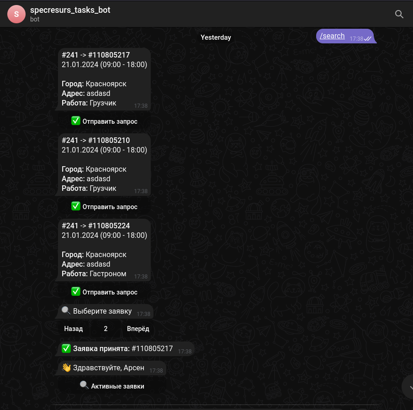The width and height of the screenshot is (413, 410).
Task: Click the "Здравствуйте, Арсен" greeting message
Action: tap(109, 368)
